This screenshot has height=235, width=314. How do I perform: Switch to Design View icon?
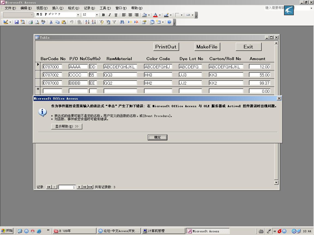[6, 22]
